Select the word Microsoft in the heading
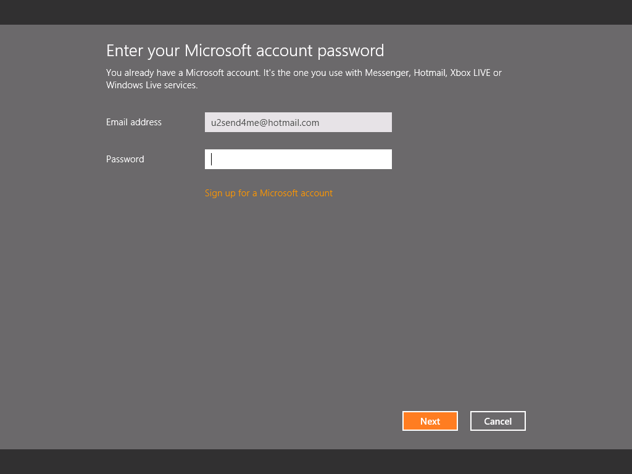632x474 pixels. [218, 51]
